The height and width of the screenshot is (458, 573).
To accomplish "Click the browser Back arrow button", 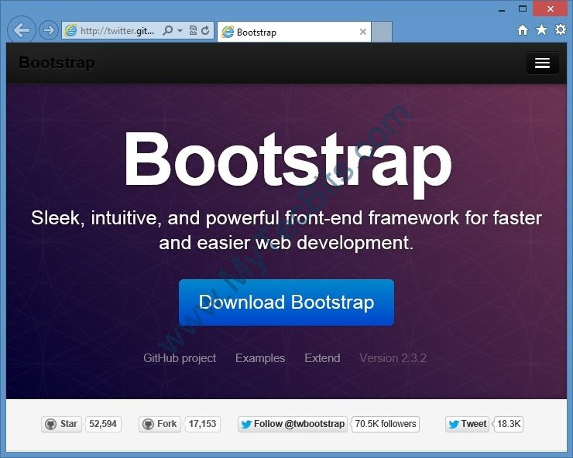I will (x=21, y=30).
